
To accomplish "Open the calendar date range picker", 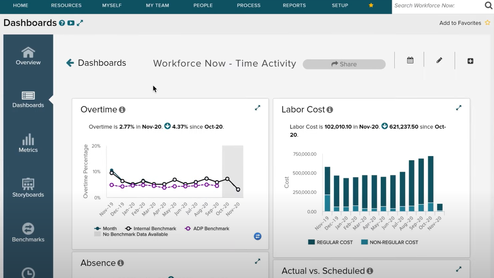I will click(x=410, y=59).
